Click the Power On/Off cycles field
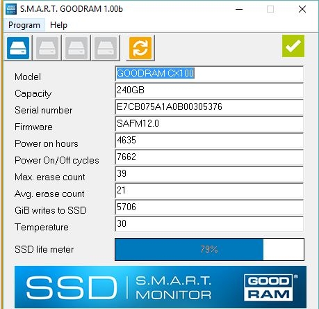319x309 pixels. pyautogui.click(x=209, y=157)
